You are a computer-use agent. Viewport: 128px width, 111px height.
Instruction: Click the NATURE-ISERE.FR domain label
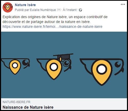tap(16, 102)
